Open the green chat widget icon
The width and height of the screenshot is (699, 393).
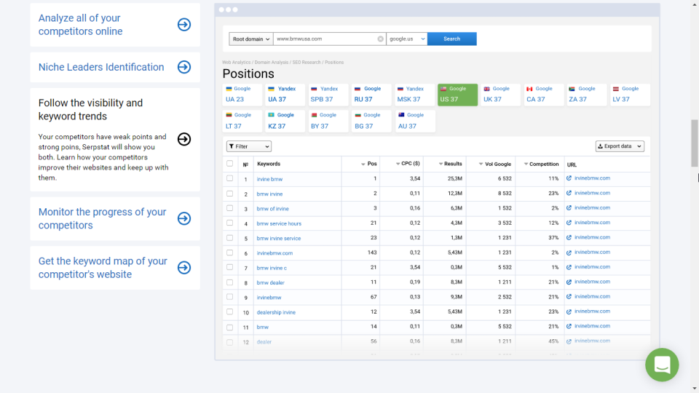(x=662, y=365)
